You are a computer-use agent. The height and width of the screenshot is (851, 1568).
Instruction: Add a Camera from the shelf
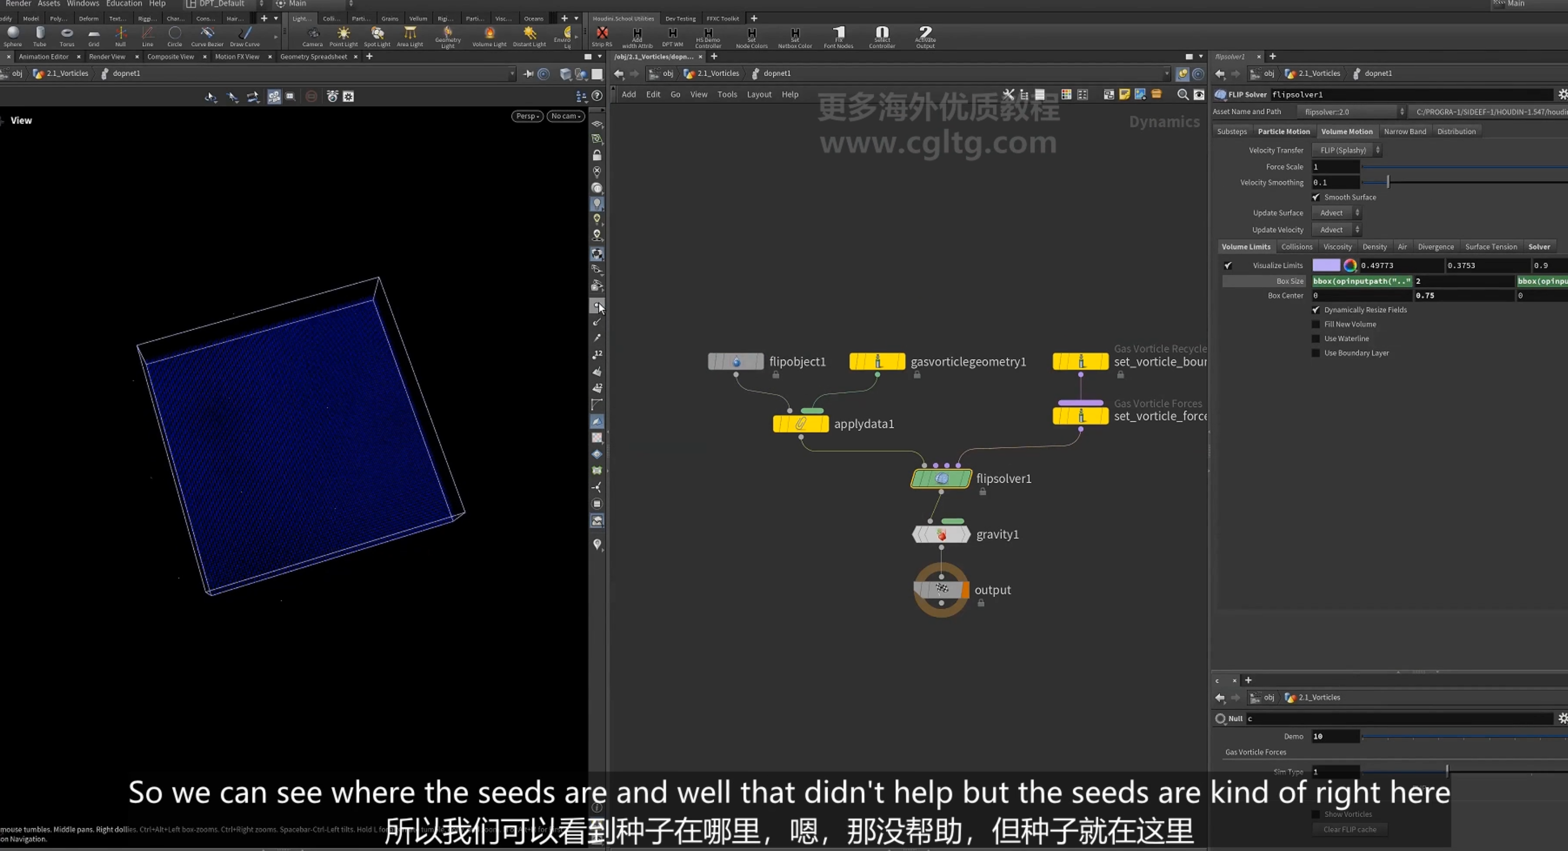(312, 36)
